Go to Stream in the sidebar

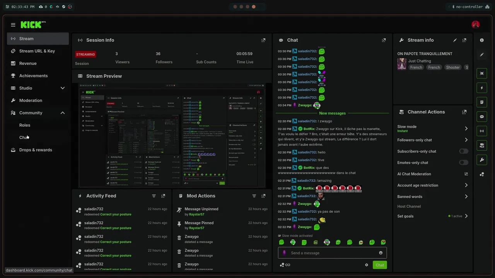point(38,39)
